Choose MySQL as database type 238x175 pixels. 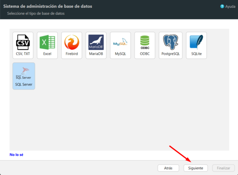point(120,45)
